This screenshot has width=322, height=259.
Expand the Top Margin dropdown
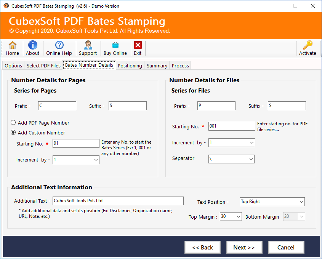[x=238, y=217]
